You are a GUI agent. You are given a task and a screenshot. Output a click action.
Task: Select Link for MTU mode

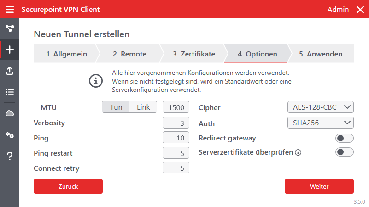pos(143,107)
